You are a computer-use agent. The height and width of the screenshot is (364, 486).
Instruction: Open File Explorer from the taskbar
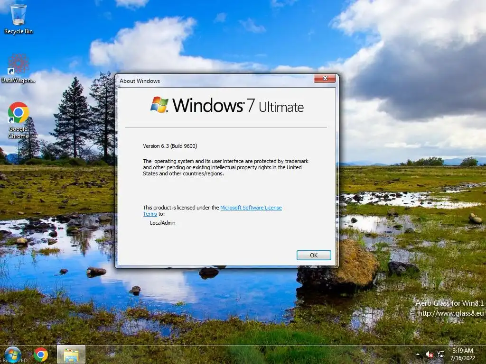[71, 355]
